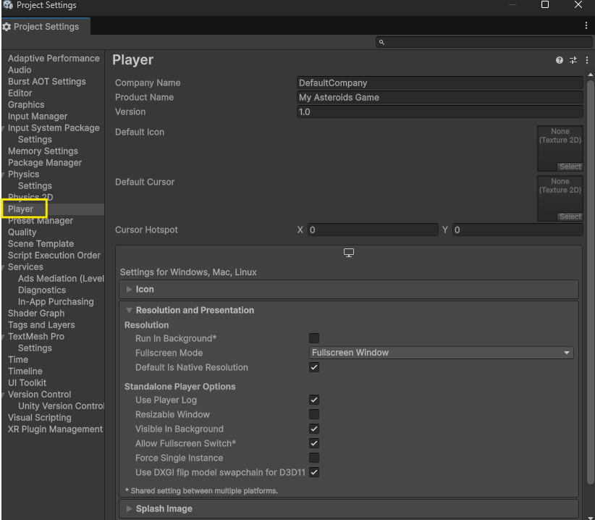Enable Force Single Instance checkbox
Screen dimensions: 595x520
[x=314, y=458]
